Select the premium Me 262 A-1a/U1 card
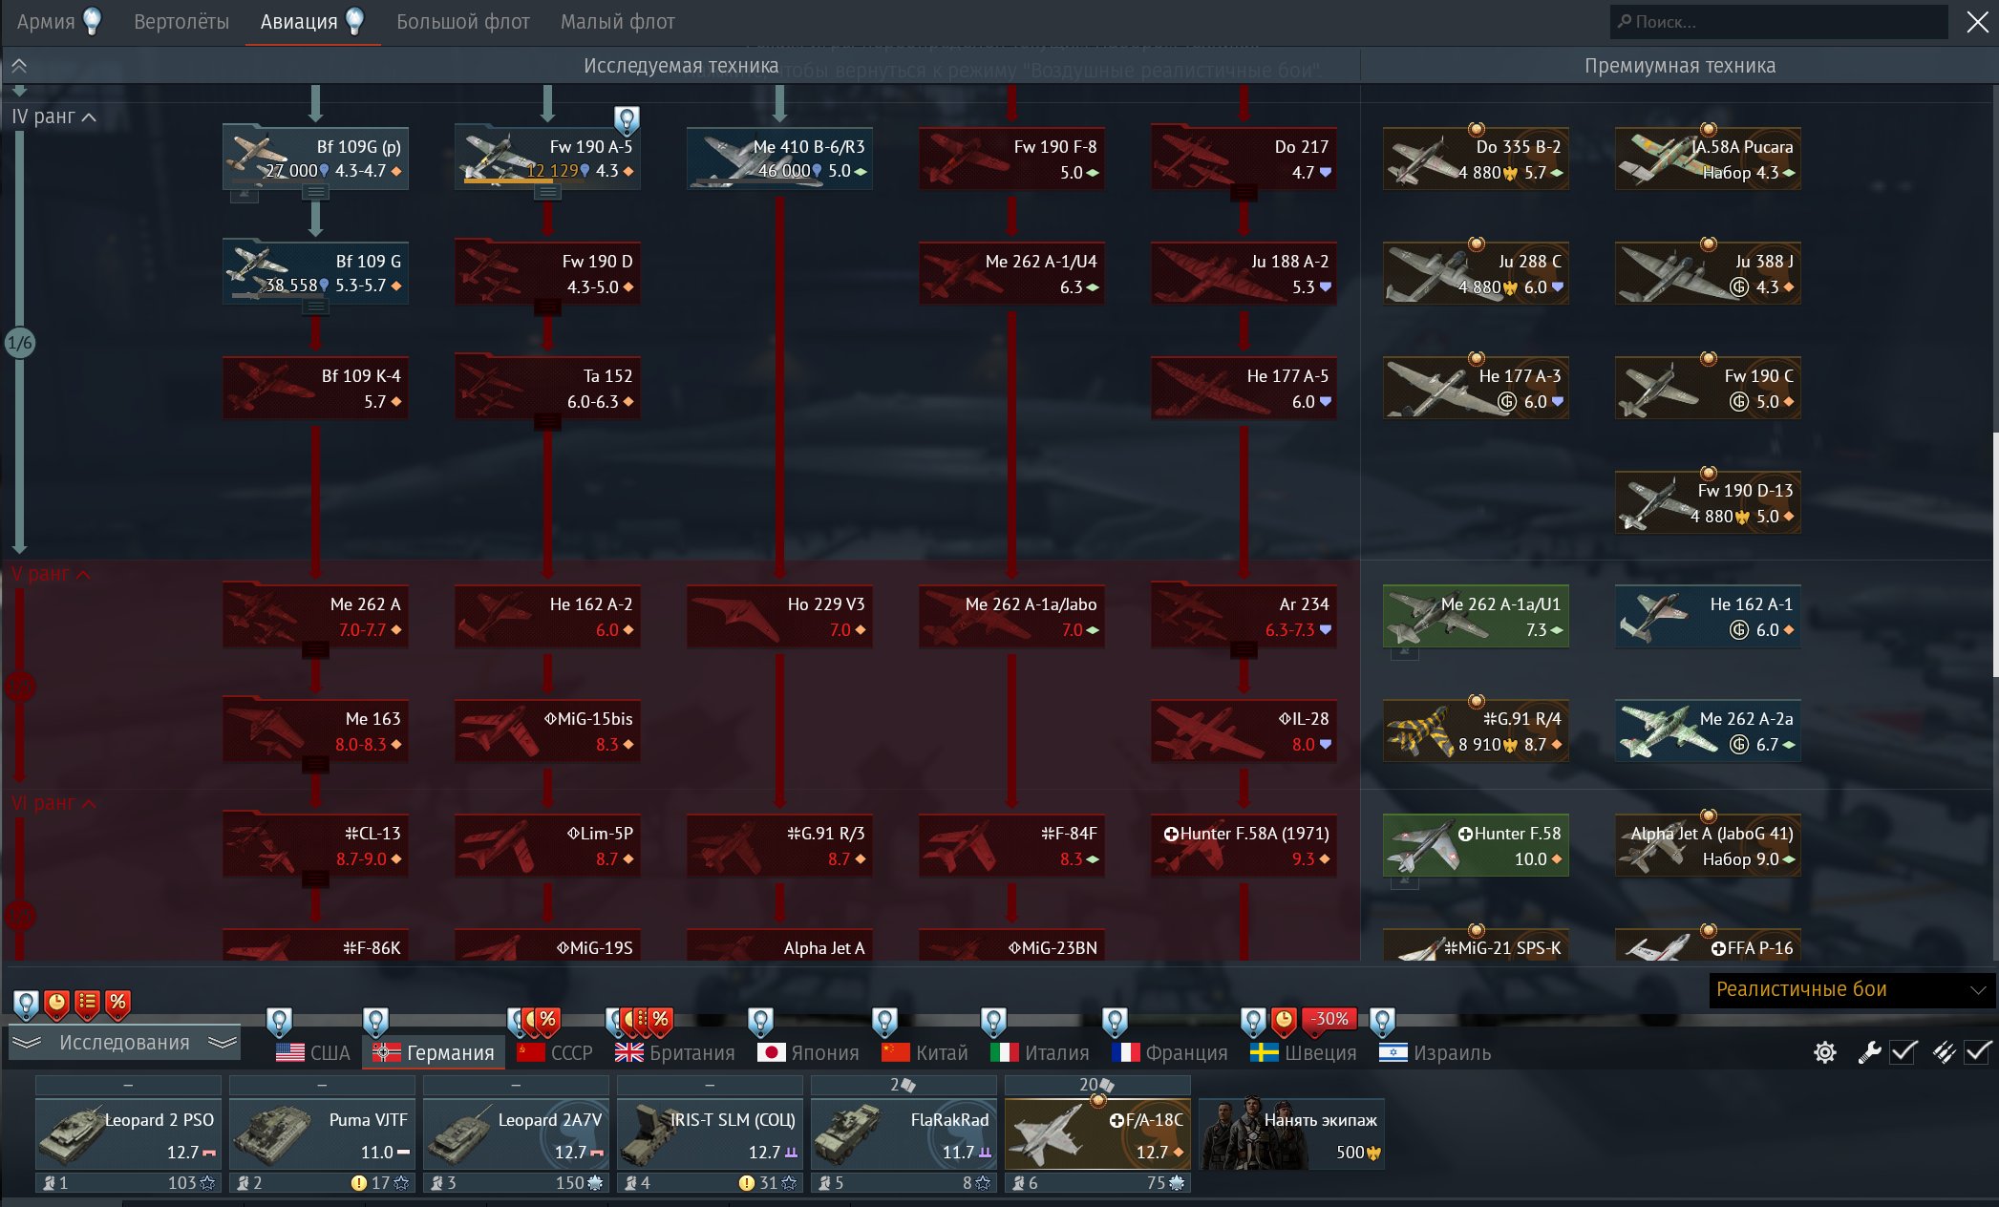 [1476, 616]
